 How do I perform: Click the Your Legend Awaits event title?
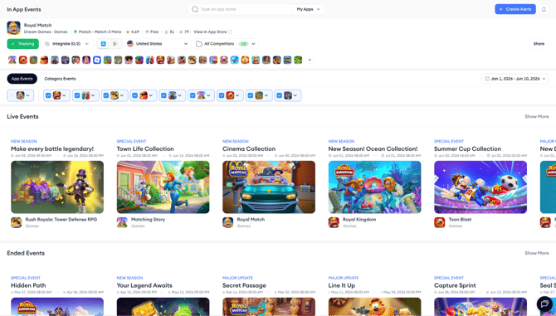144,285
